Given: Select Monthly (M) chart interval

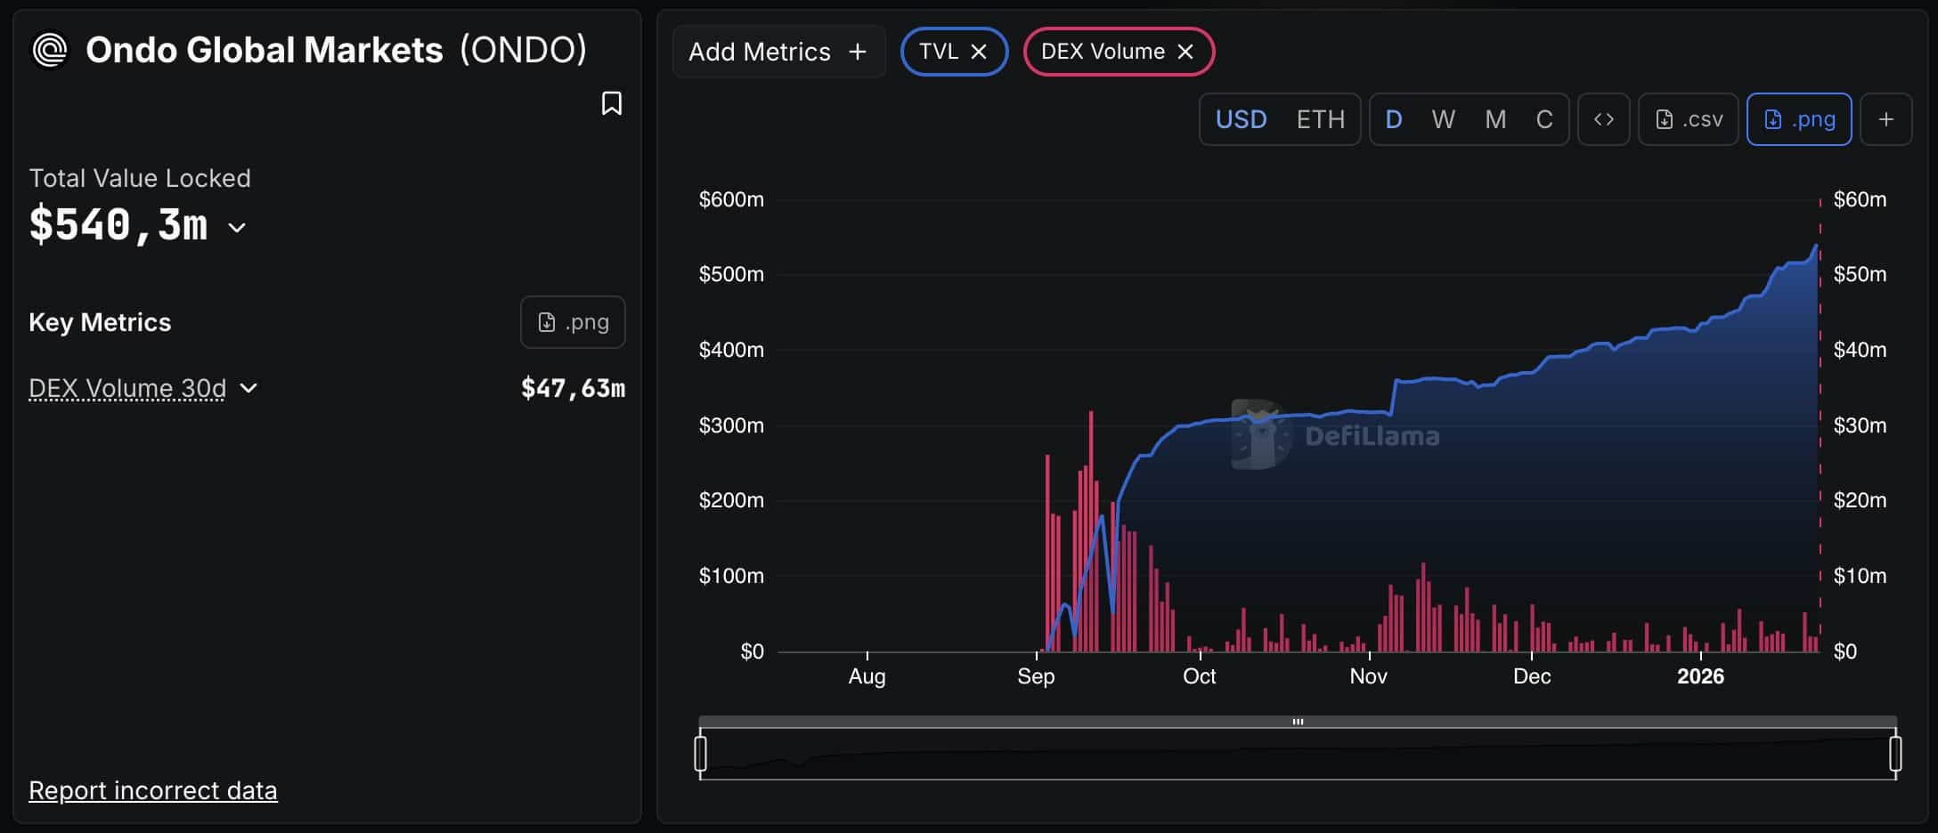Looking at the screenshot, I should click(x=1495, y=119).
